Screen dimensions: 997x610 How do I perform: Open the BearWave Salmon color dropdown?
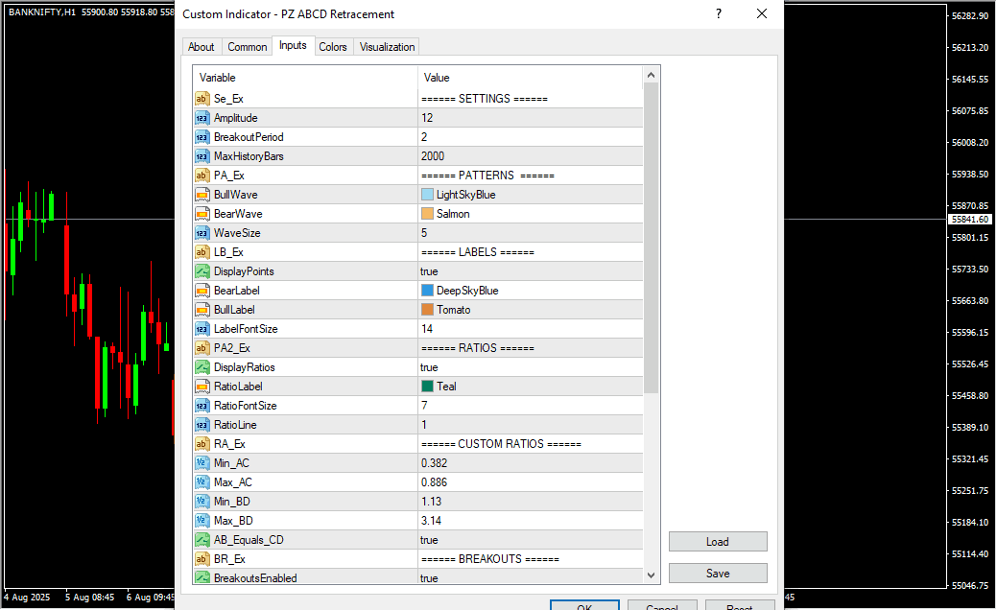tap(528, 214)
